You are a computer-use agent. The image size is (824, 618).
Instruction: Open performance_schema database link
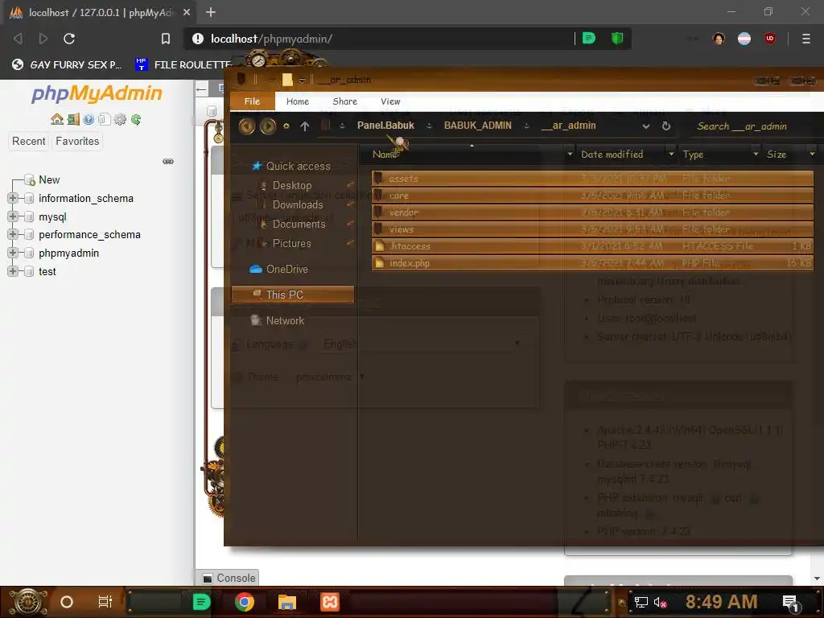click(90, 234)
